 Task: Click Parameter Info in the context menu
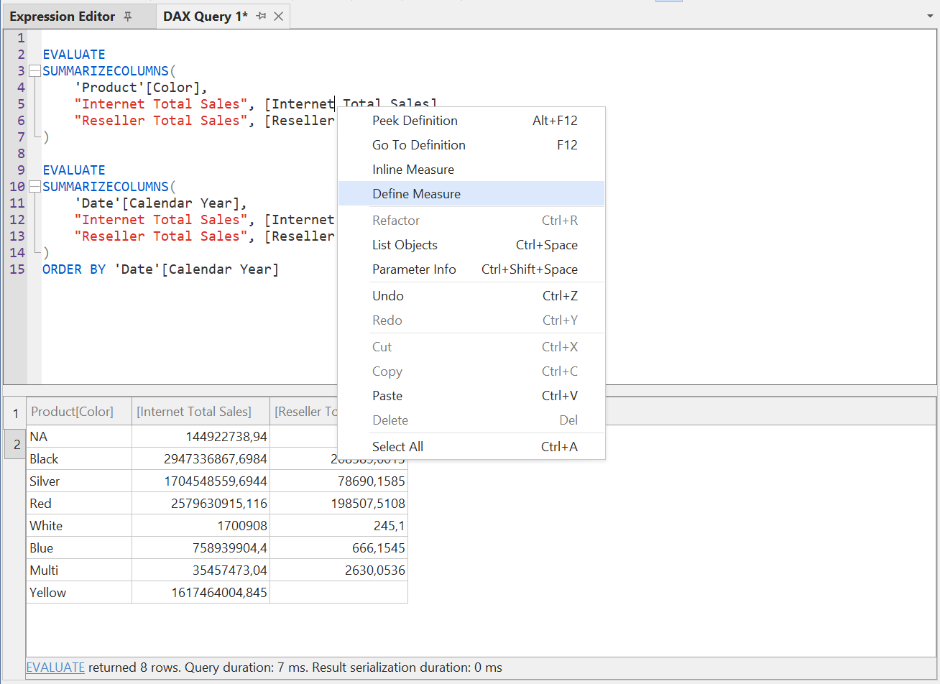pyautogui.click(x=415, y=269)
